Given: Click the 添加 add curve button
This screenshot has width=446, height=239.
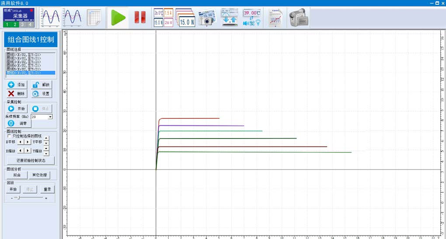Looking at the screenshot, I should [17, 85].
